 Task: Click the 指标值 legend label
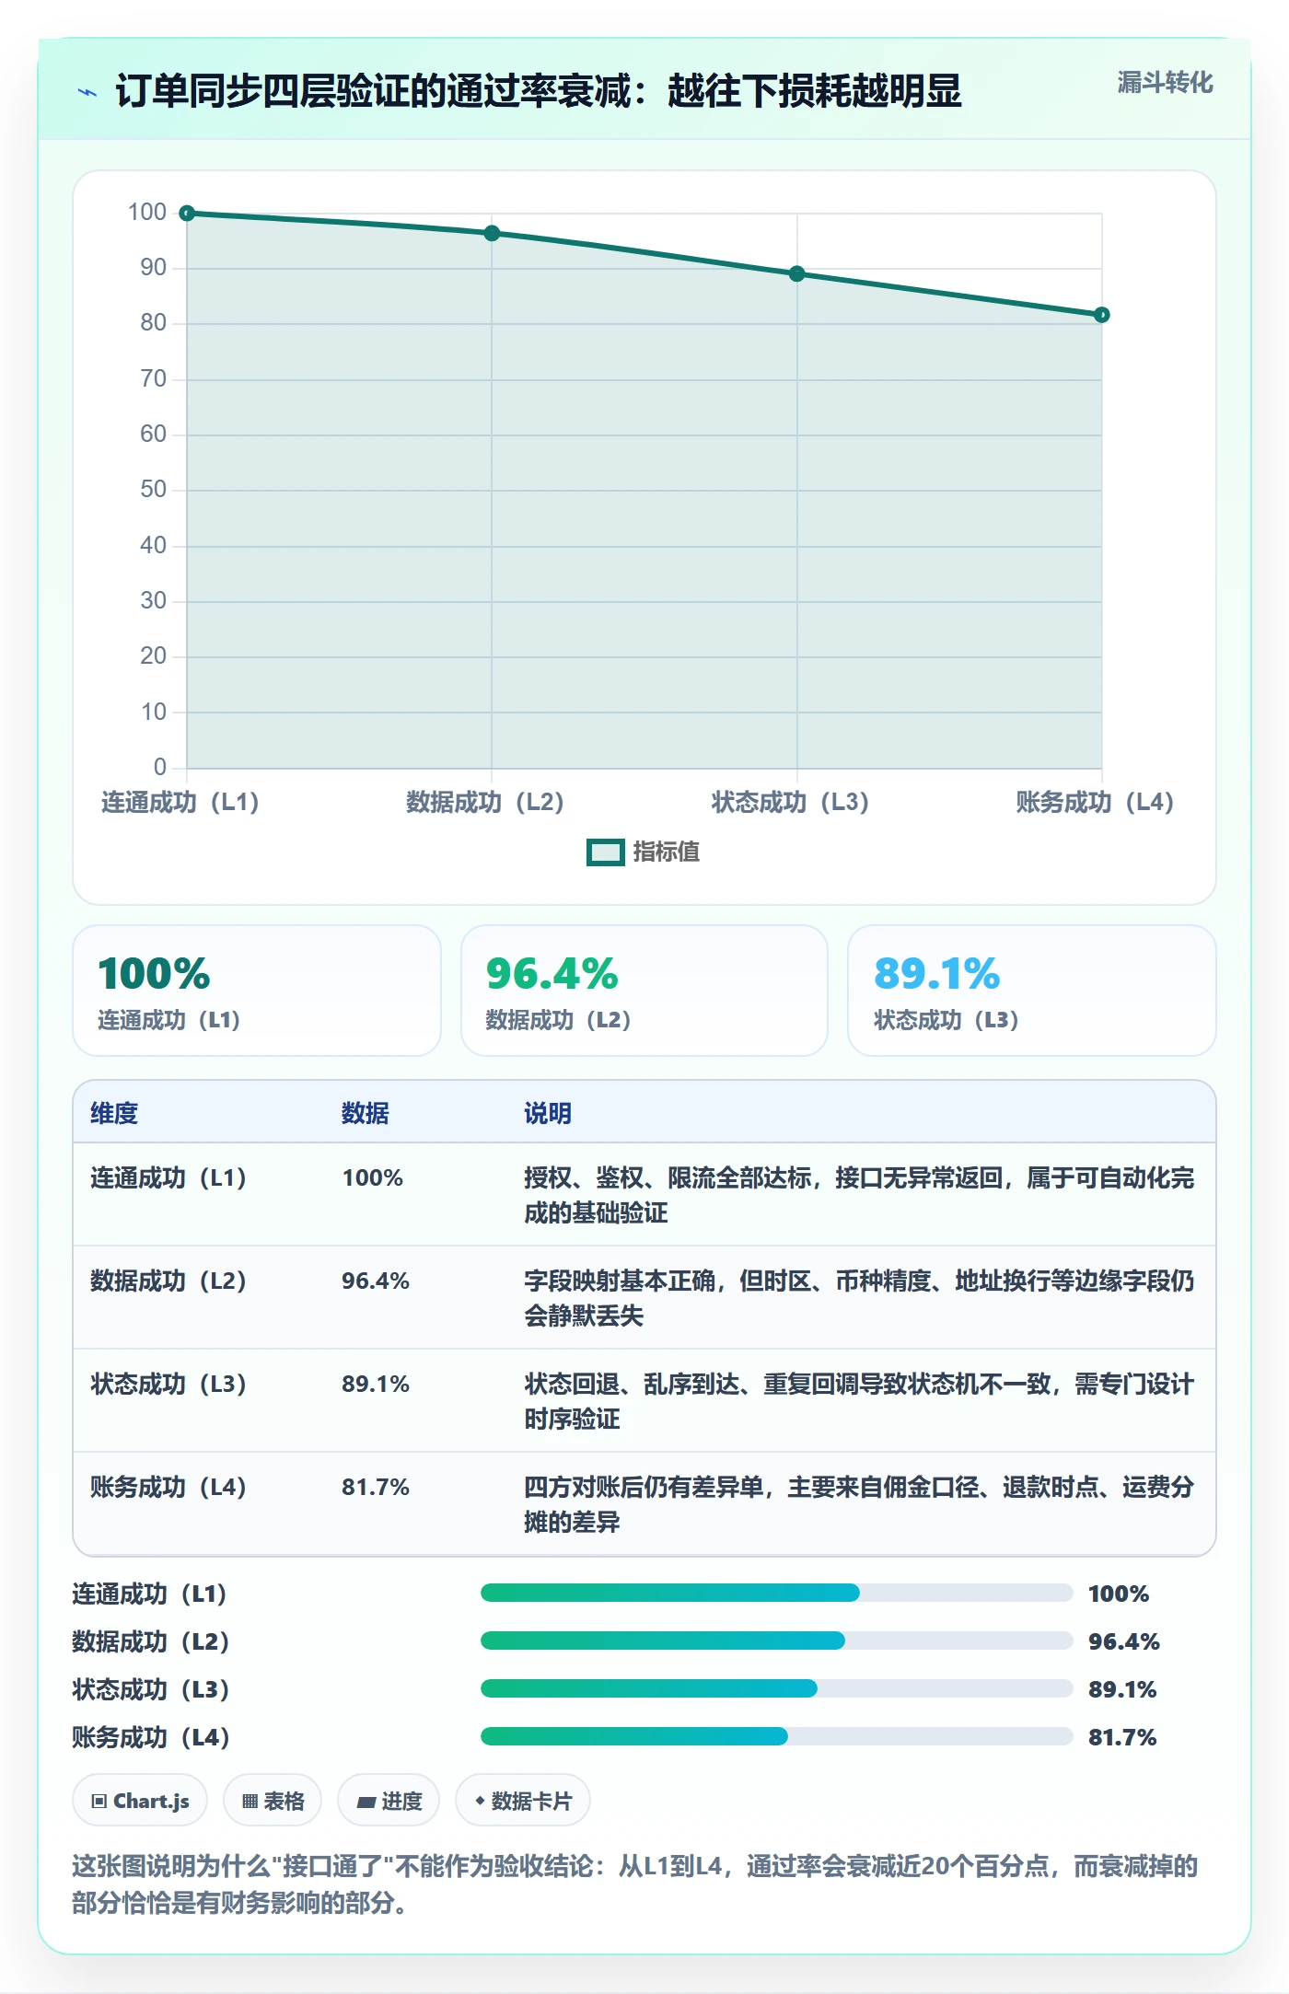[667, 852]
